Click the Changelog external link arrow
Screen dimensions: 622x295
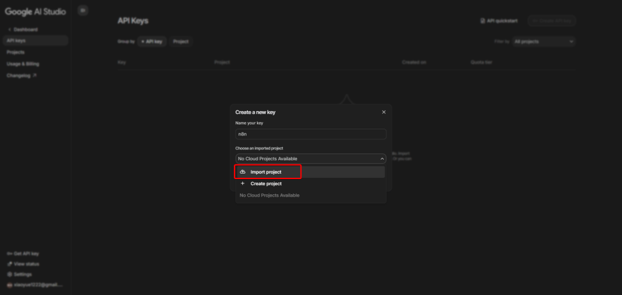click(x=35, y=76)
